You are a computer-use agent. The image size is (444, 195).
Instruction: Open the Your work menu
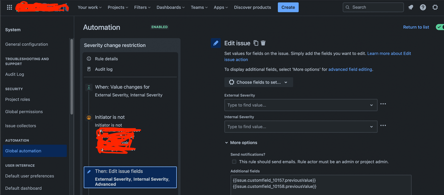point(89,8)
